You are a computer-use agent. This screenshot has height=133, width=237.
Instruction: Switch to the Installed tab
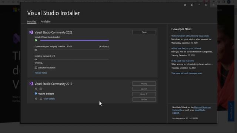click(x=32, y=21)
